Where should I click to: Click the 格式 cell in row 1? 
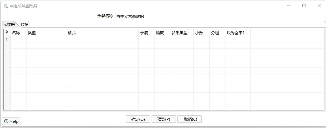click(x=102, y=40)
